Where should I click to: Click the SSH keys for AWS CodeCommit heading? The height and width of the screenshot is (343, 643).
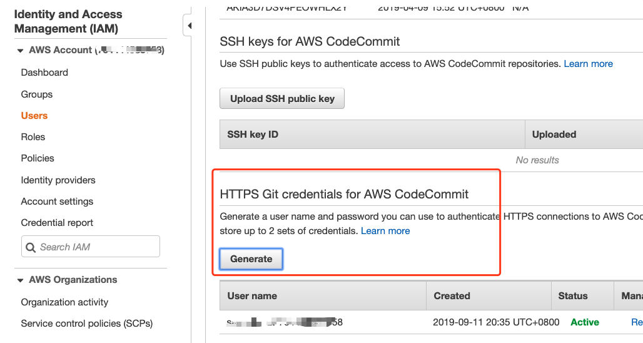(310, 41)
